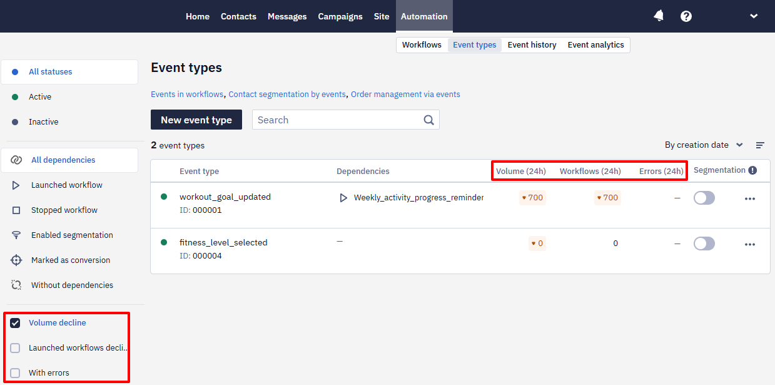This screenshot has height=385, width=775.
Task: Click the New event type button
Action: click(196, 120)
